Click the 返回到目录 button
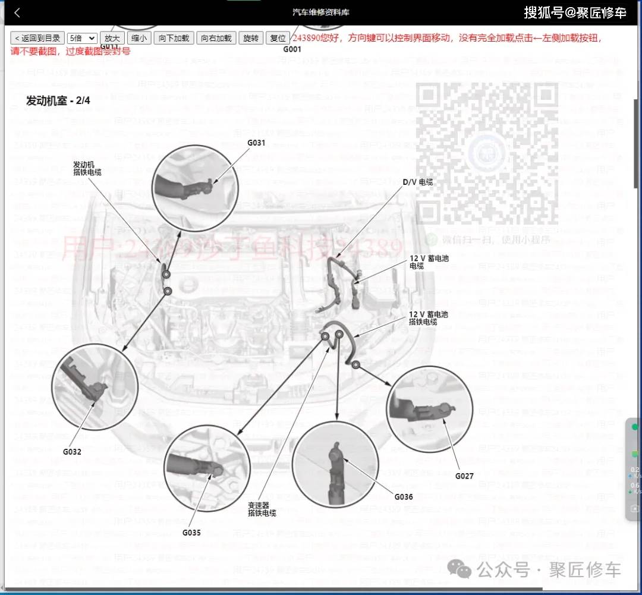The height and width of the screenshot is (595, 642). tap(37, 38)
